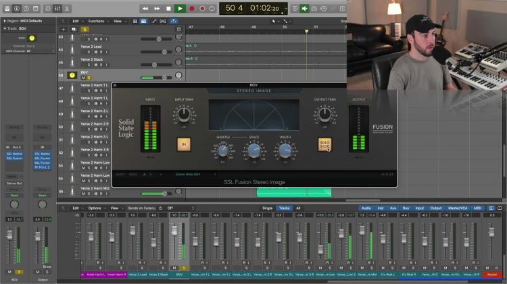Click the SHUFFLE knob
507x284 pixels.
tap(223, 150)
